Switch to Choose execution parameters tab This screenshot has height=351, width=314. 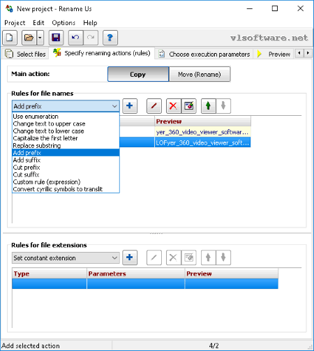click(204, 54)
